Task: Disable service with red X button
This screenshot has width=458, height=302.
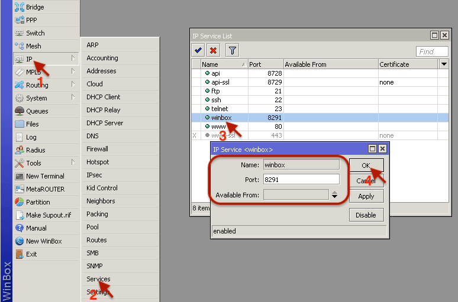Action: point(214,50)
